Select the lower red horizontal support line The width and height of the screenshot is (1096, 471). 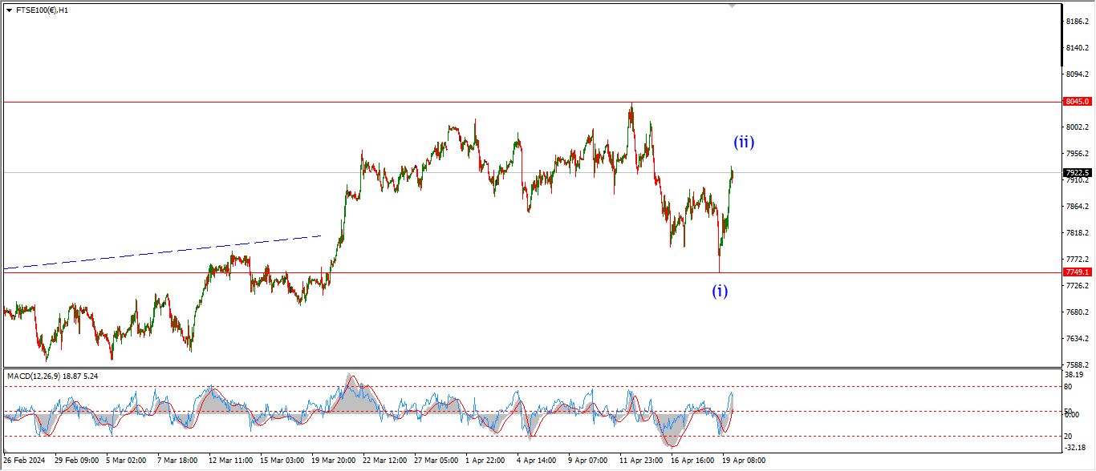pyautogui.click(x=481, y=272)
